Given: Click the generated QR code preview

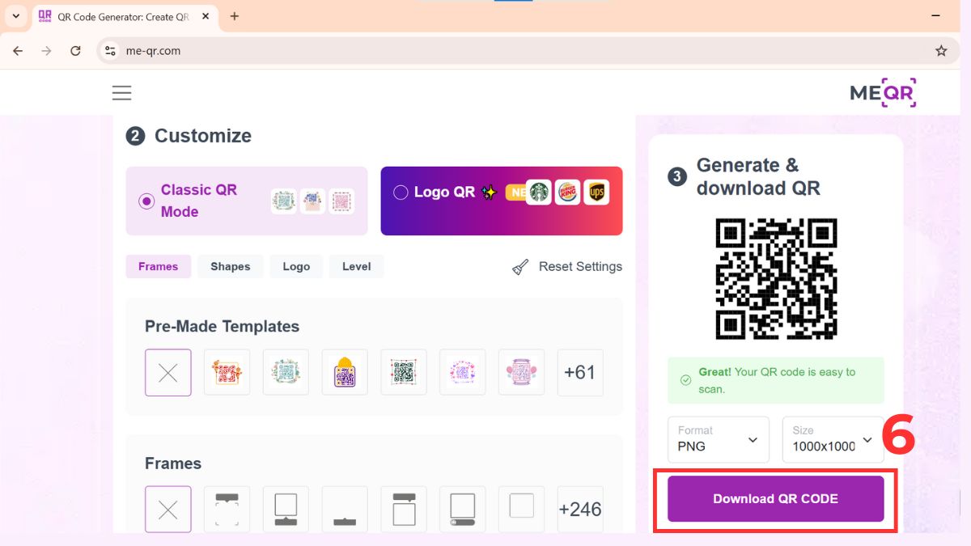Looking at the screenshot, I should pos(774,279).
